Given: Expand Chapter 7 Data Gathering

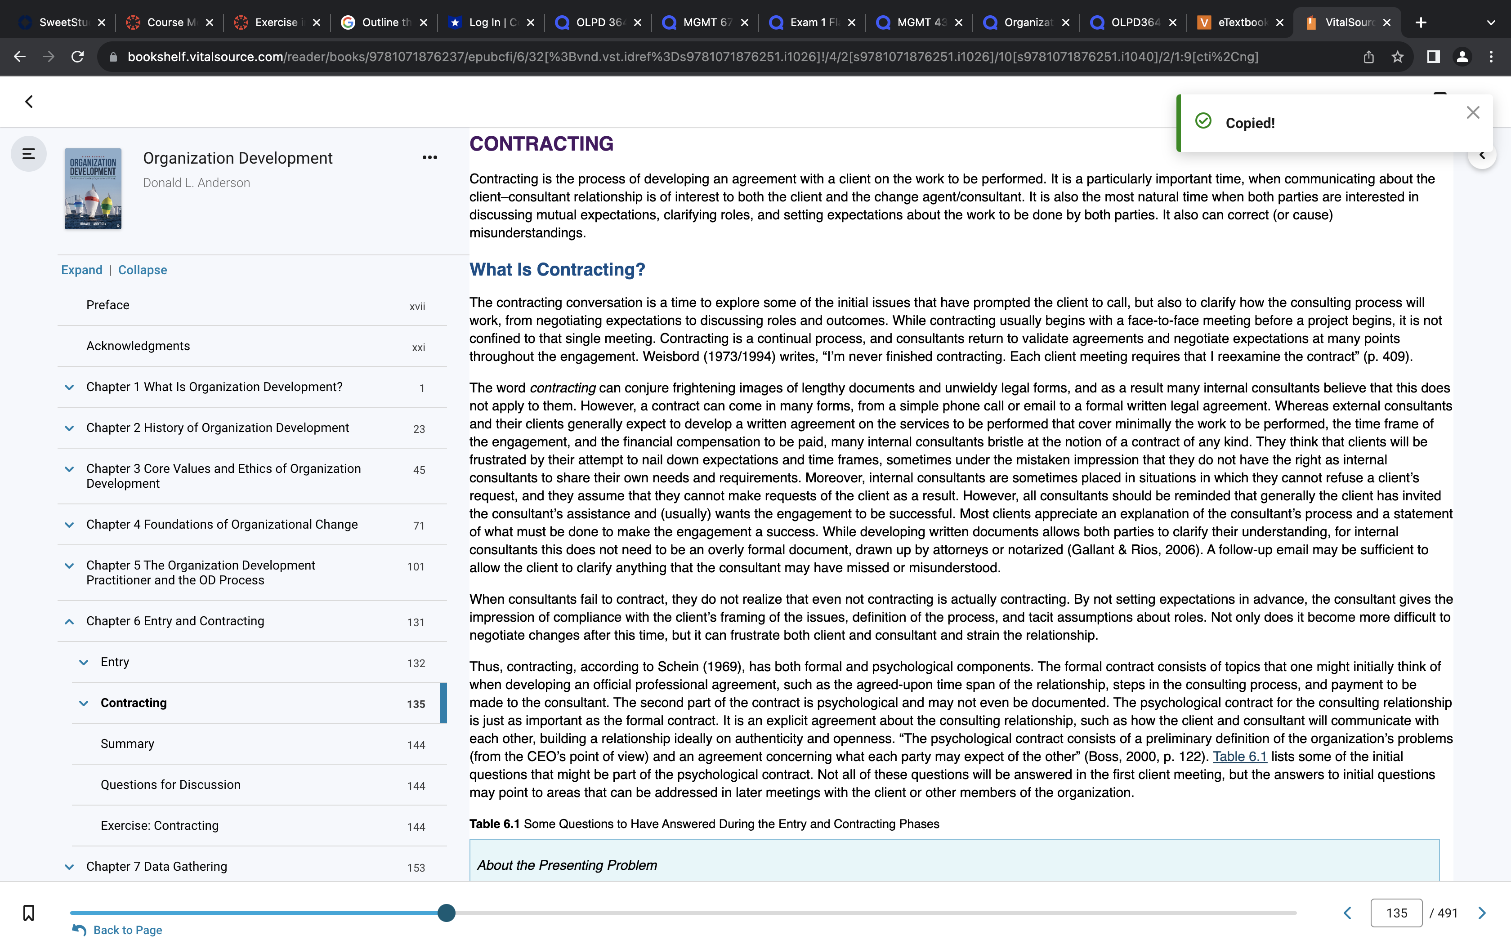Looking at the screenshot, I should pos(69,867).
